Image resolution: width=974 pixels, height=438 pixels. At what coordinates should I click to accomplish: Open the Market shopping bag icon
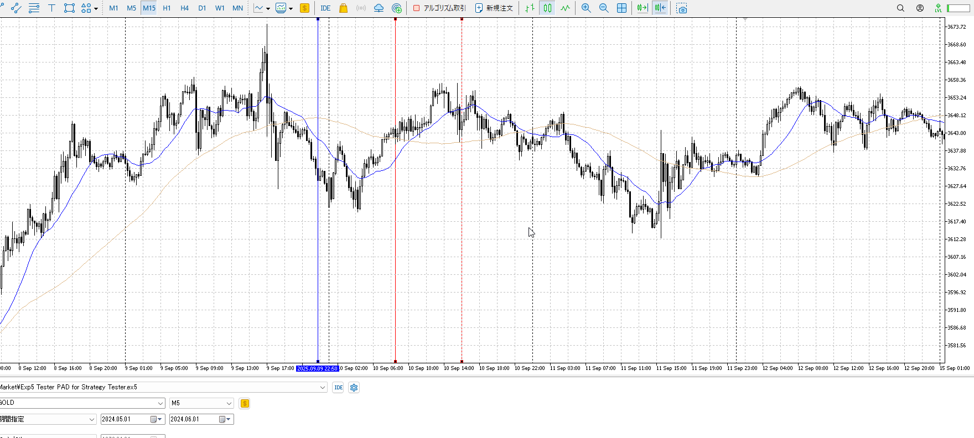pyautogui.click(x=343, y=8)
